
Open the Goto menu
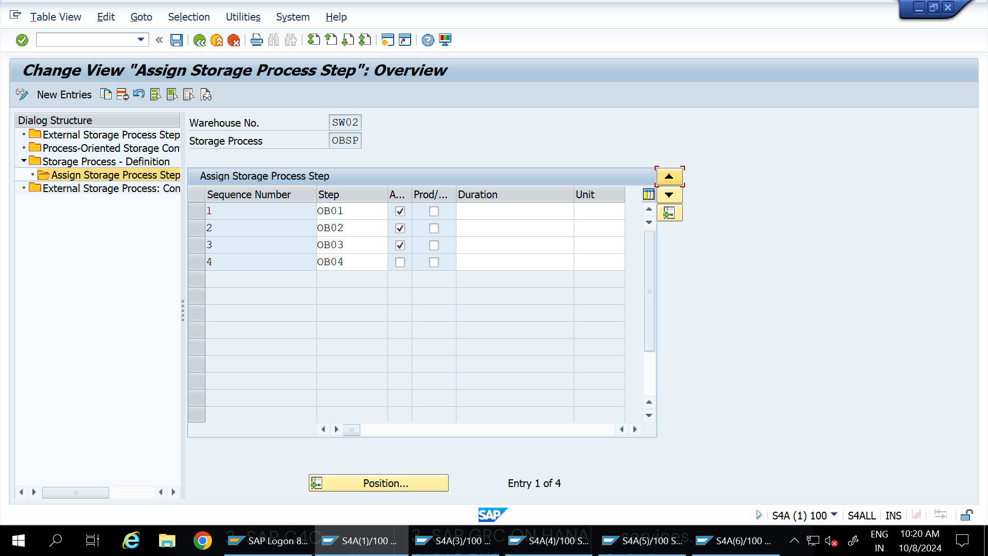pos(141,17)
